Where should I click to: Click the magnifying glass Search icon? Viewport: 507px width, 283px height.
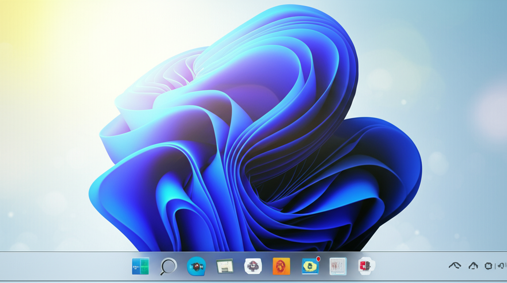tap(168, 267)
